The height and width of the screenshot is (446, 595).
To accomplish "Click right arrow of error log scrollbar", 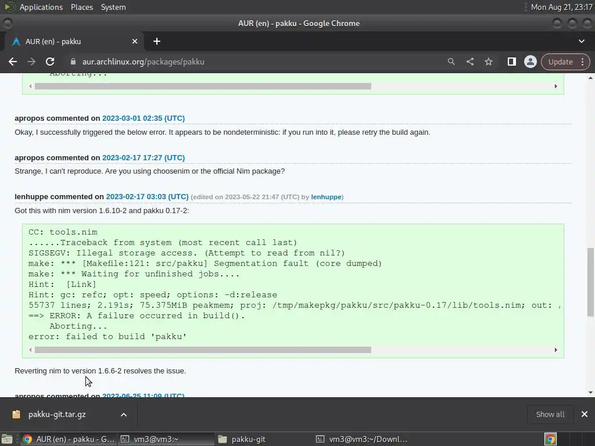I will tap(556, 350).
